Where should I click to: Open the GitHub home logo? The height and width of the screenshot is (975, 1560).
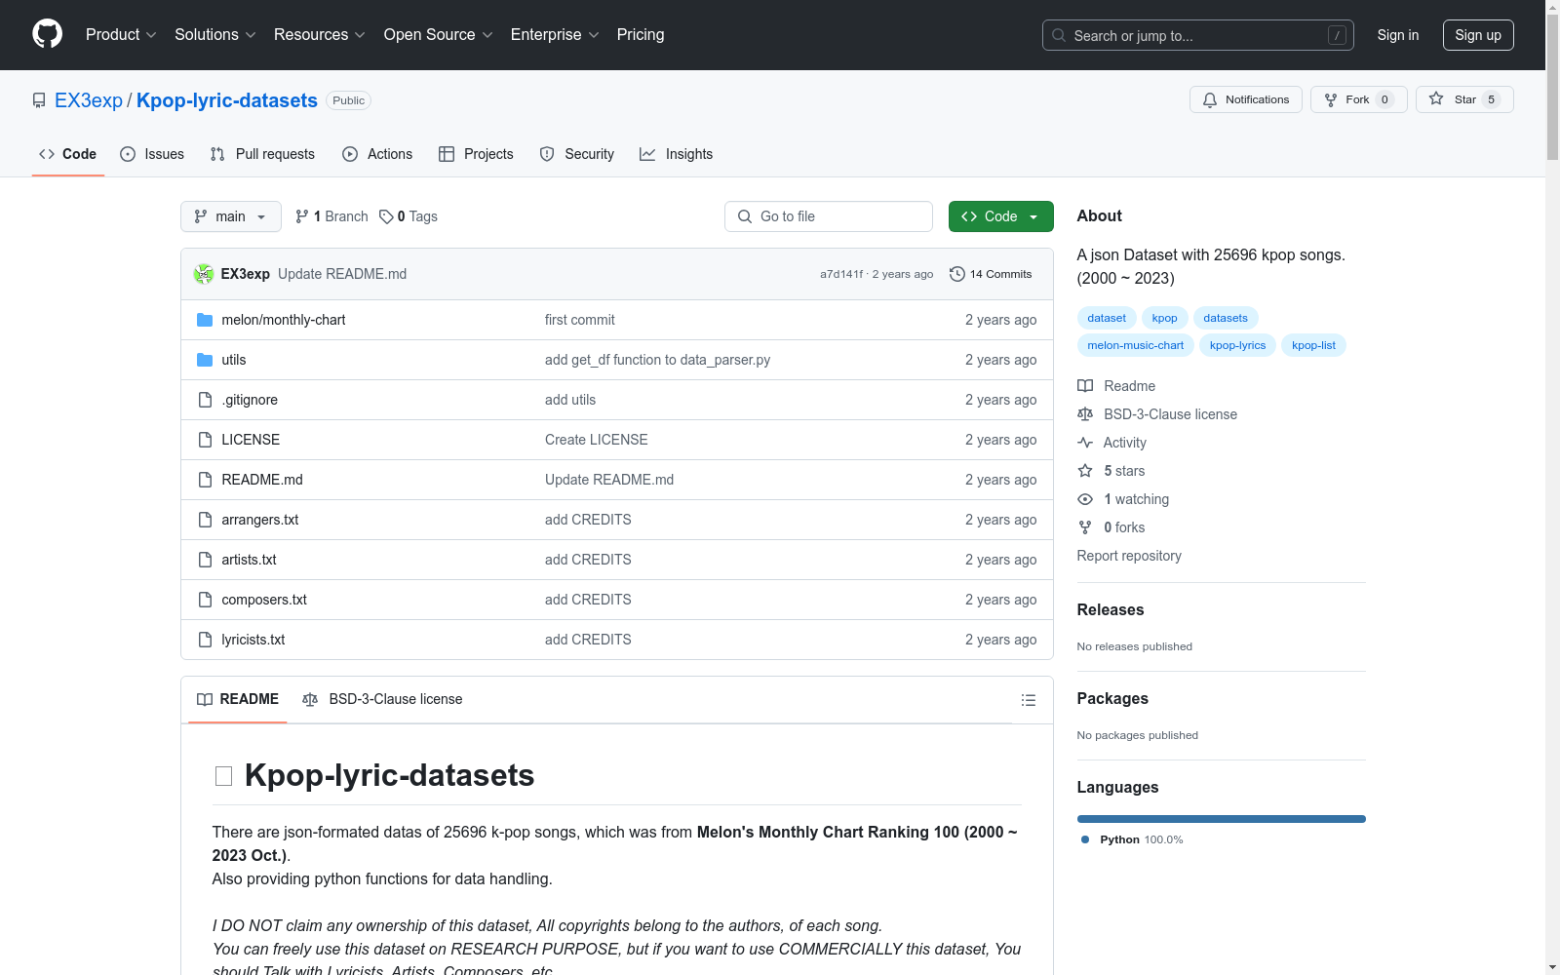click(x=47, y=34)
